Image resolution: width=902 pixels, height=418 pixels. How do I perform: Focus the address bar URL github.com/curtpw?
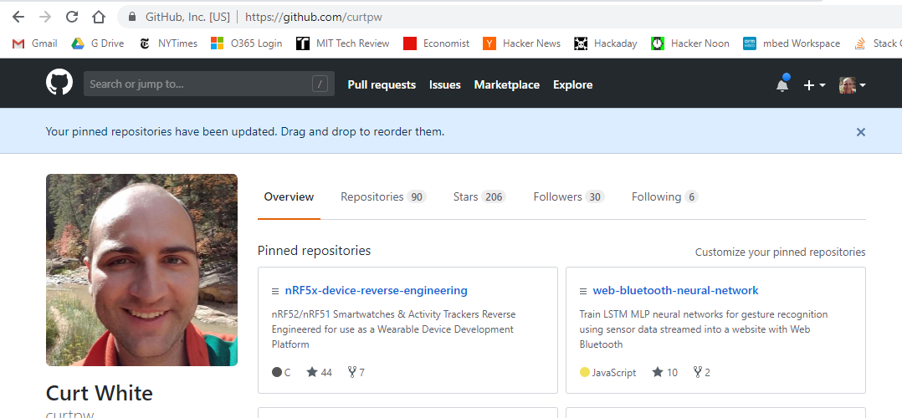pos(314,17)
